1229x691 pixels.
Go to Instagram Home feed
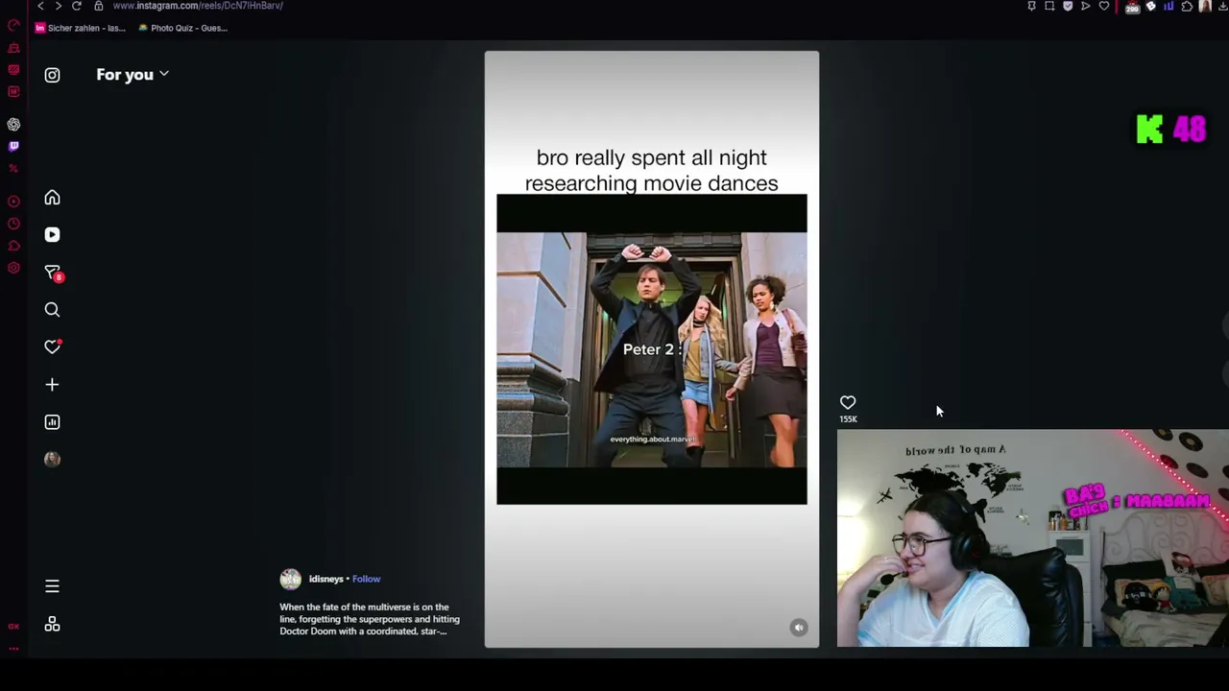pyautogui.click(x=52, y=198)
